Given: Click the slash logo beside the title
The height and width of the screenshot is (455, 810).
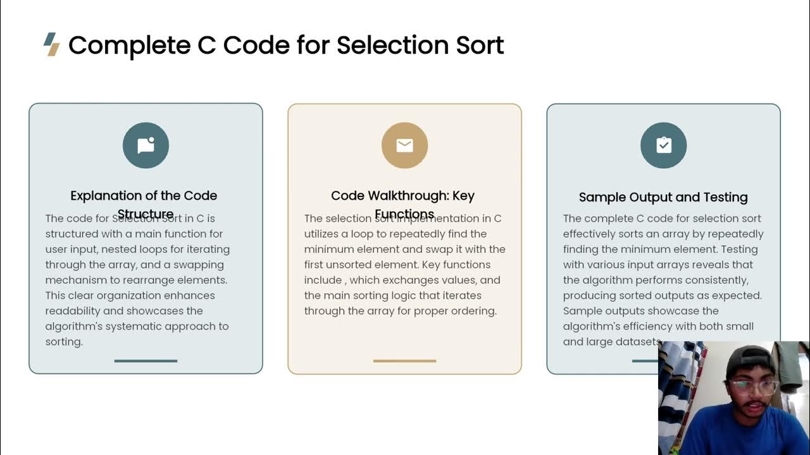Looking at the screenshot, I should pyautogui.click(x=52, y=44).
